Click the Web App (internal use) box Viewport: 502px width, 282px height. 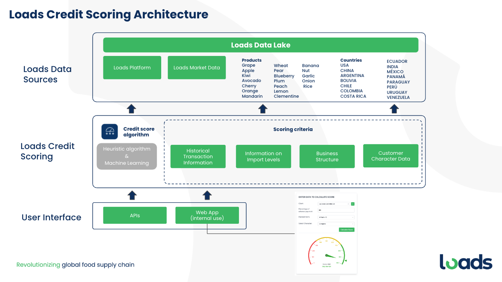click(207, 215)
